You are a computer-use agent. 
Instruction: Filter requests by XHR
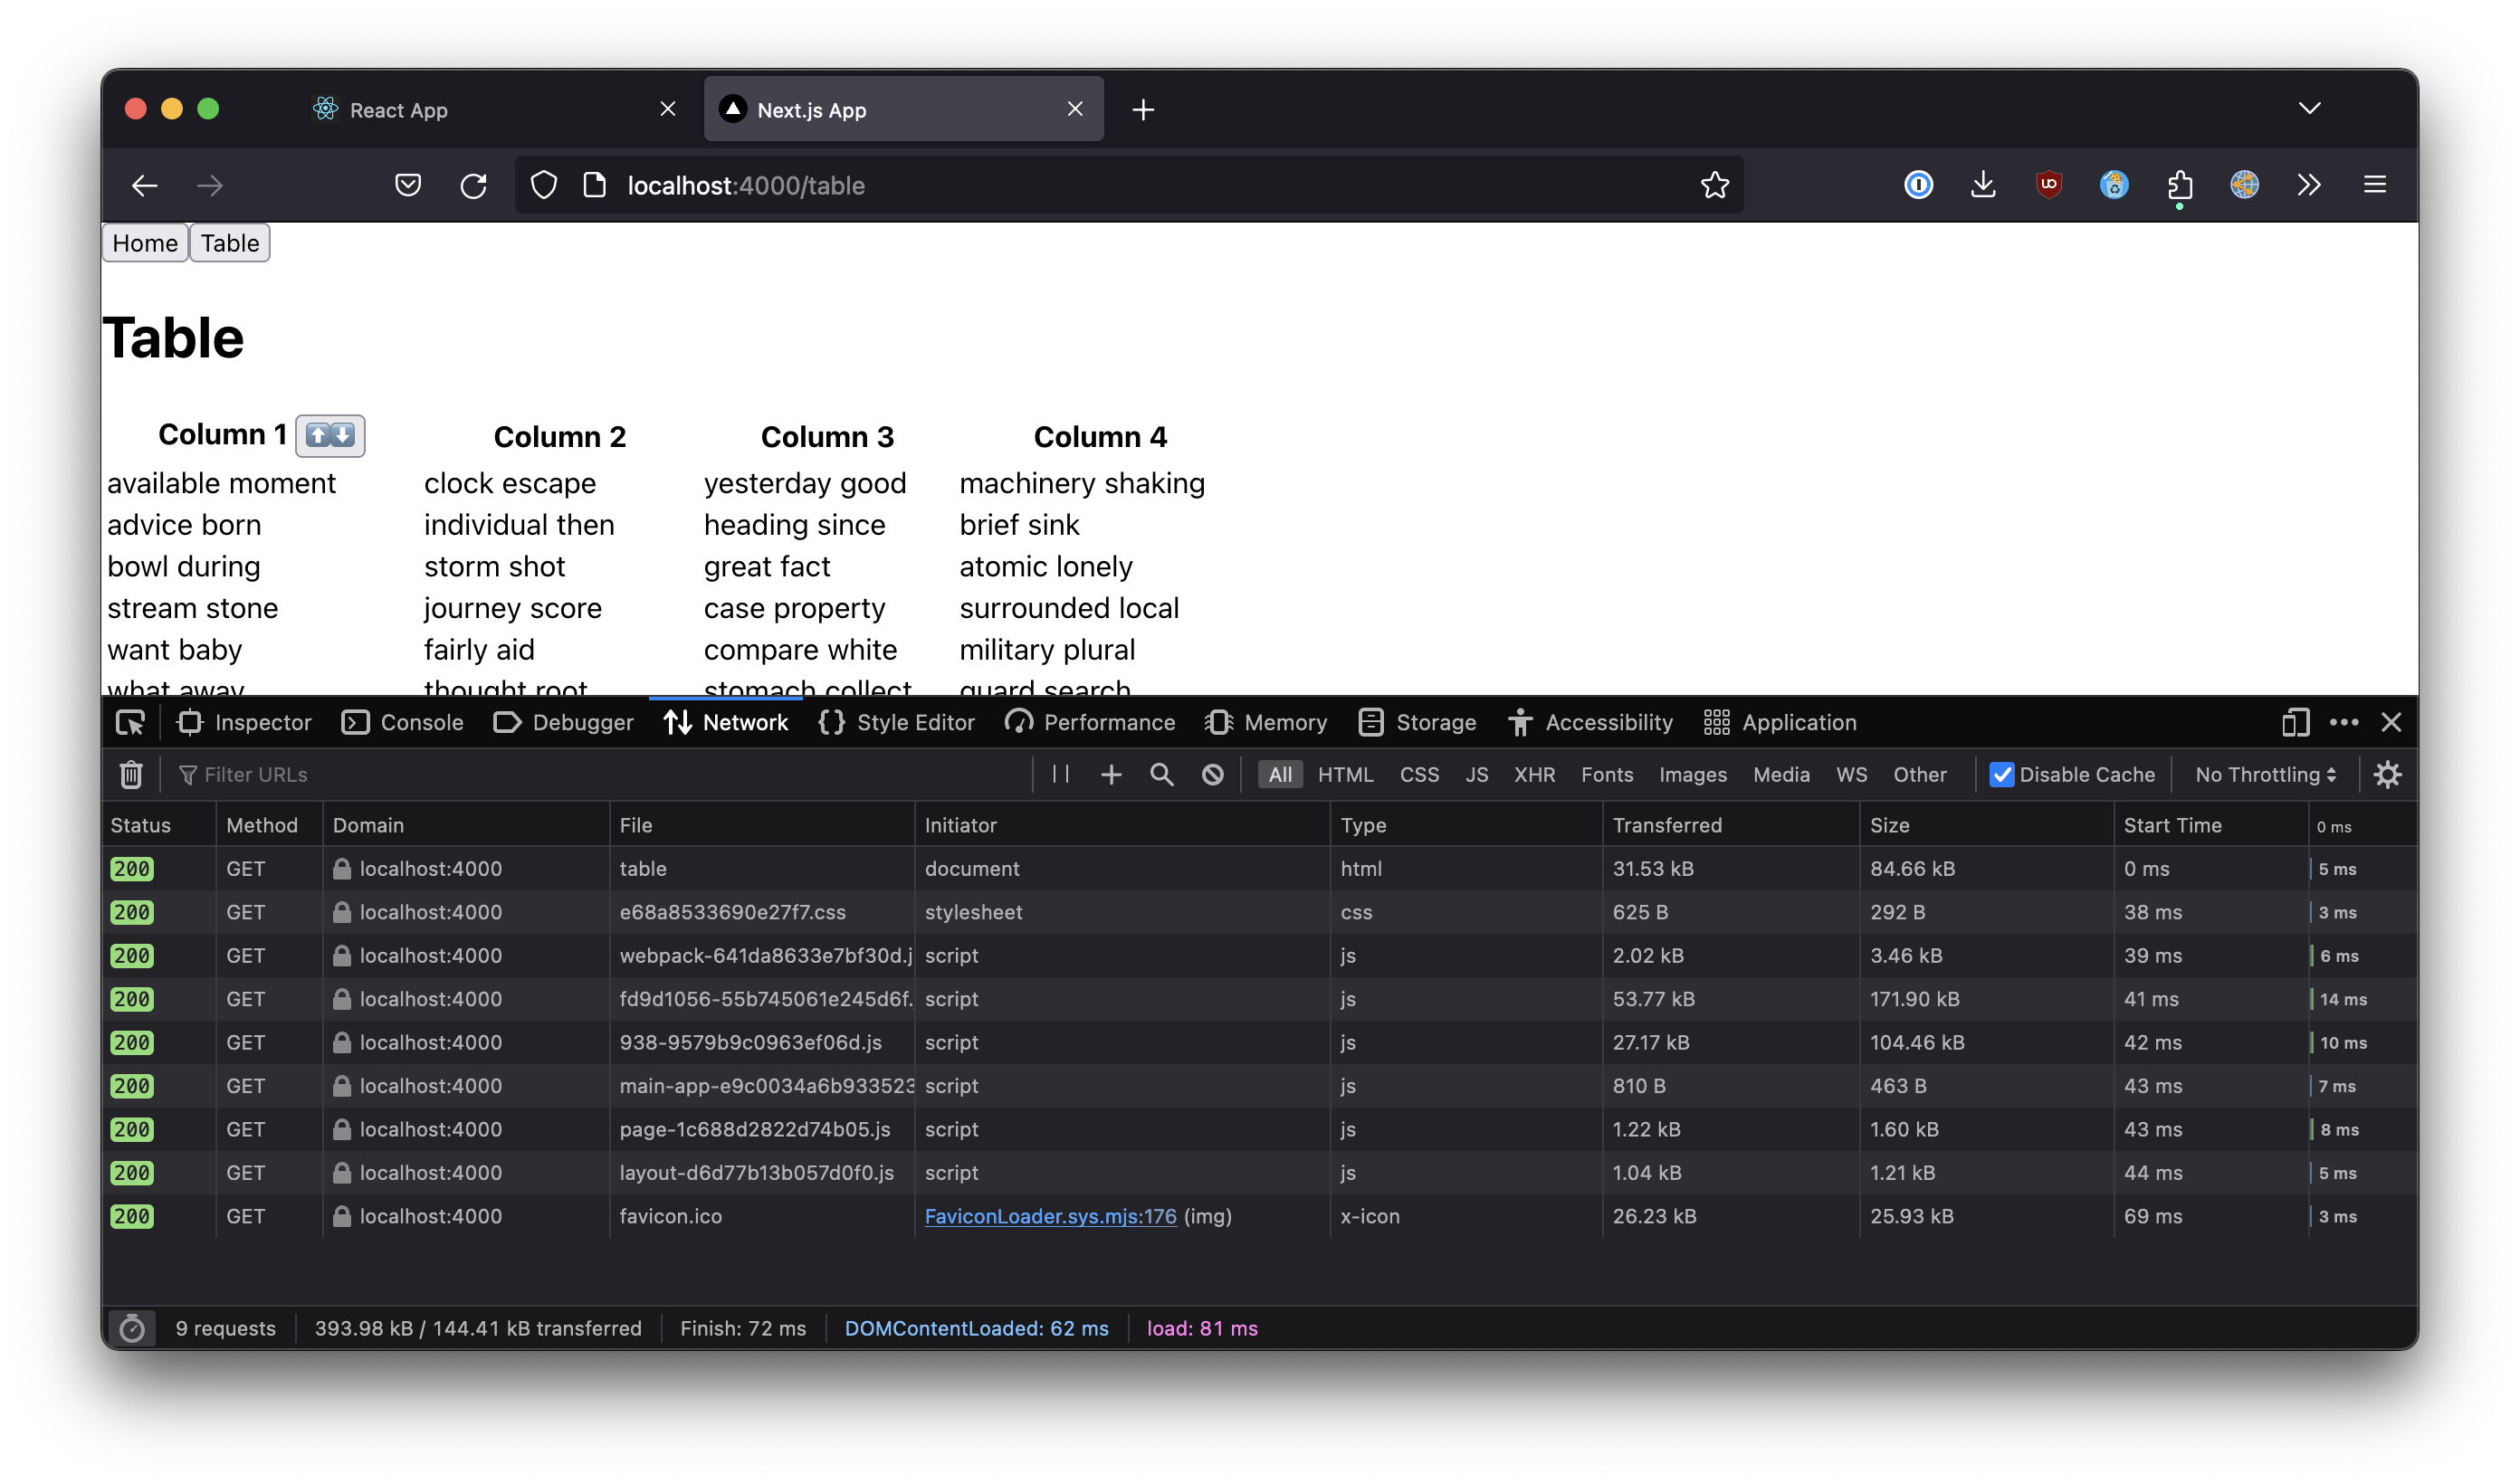coord(1534,774)
